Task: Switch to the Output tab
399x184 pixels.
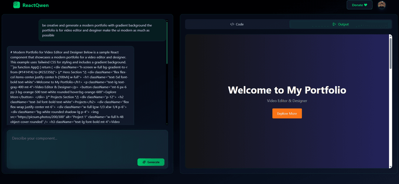Action: coord(340,24)
